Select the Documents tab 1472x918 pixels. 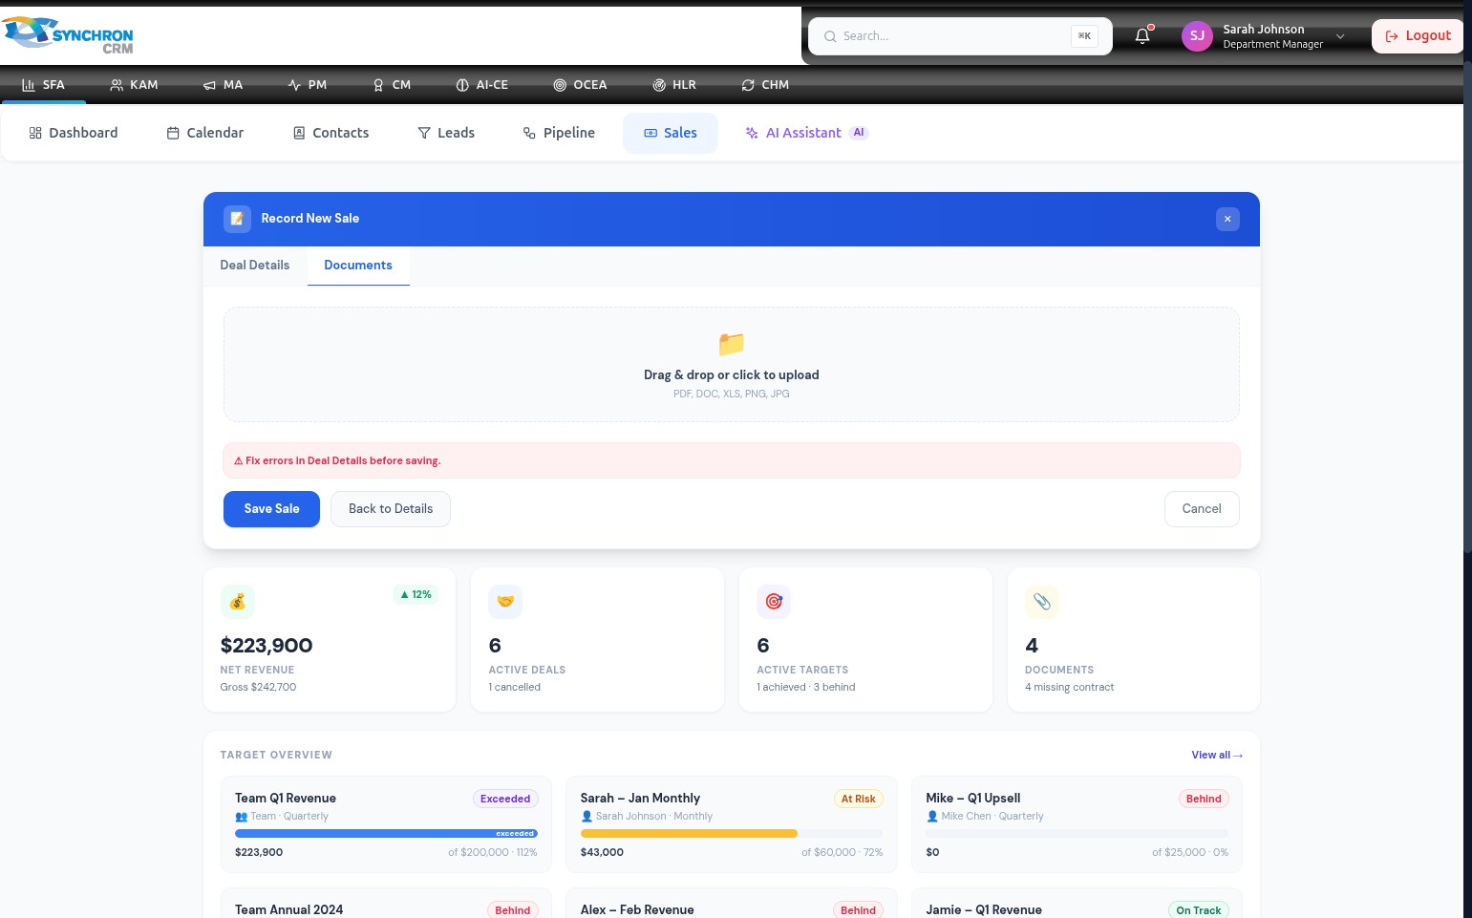pos(358,266)
